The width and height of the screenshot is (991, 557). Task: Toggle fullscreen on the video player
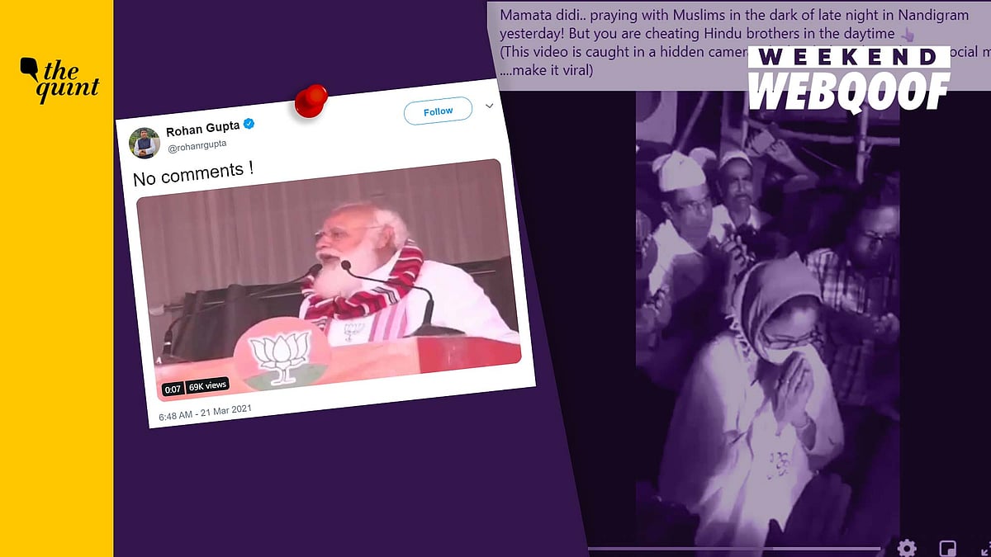(x=985, y=549)
